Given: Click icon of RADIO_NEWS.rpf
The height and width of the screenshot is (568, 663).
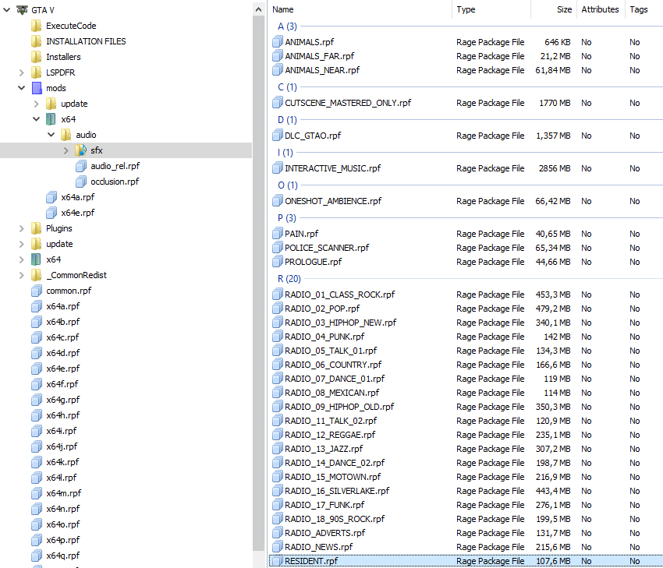Looking at the screenshot, I should 278,547.
